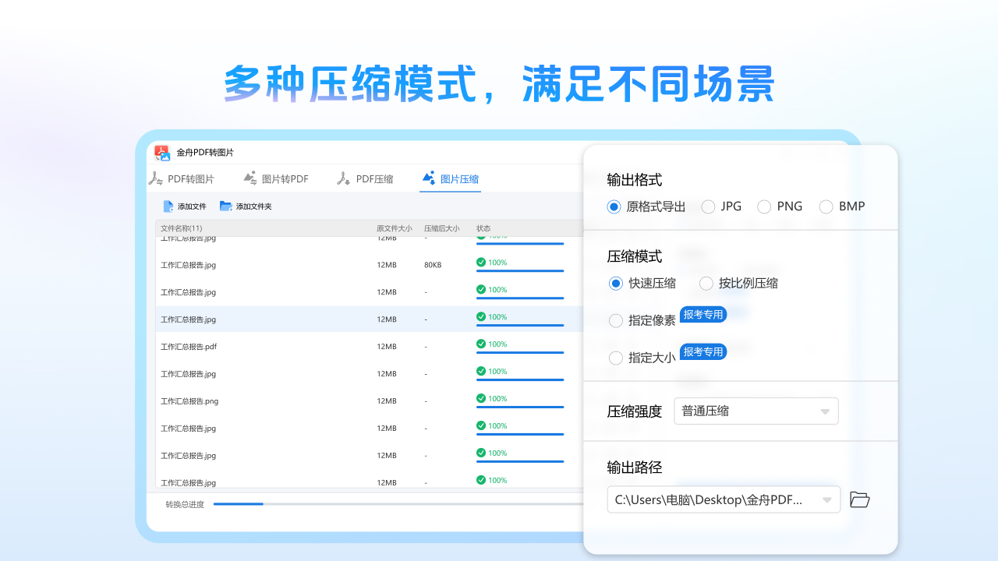The height and width of the screenshot is (561, 998).
Task: Select 原格式导出 as output format
Action: tap(615, 206)
